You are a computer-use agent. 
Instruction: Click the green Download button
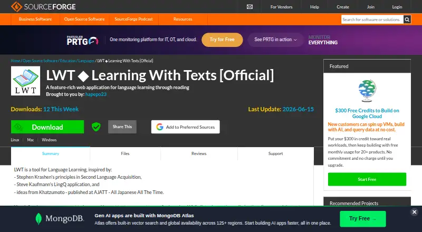coord(47,127)
